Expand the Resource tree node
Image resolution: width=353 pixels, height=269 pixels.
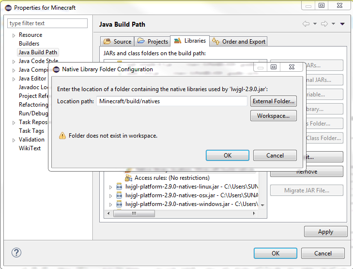[x=14, y=35]
